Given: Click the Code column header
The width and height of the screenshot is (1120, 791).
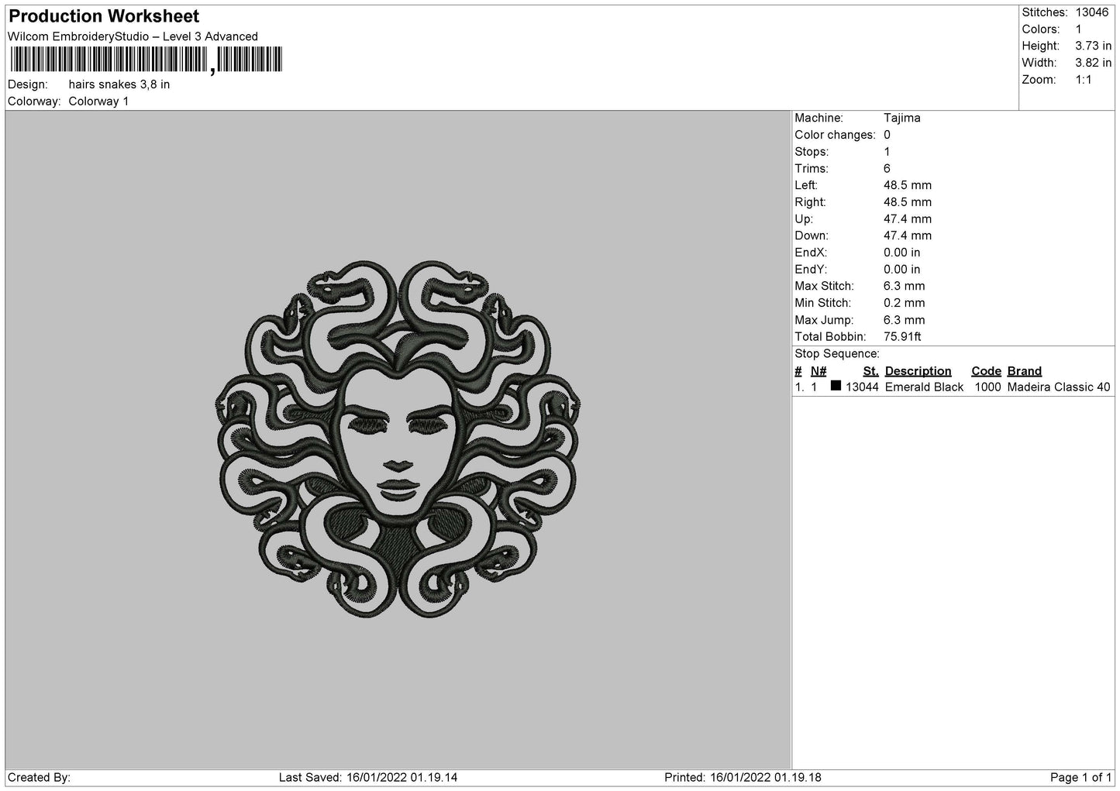Looking at the screenshot, I should 986,371.
